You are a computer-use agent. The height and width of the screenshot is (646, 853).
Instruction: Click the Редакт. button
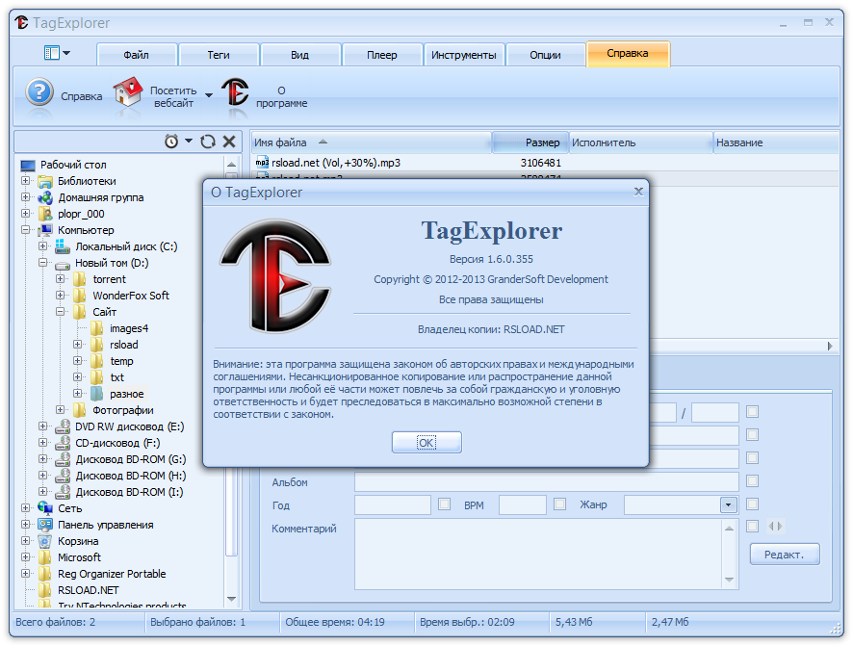(785, 555)
